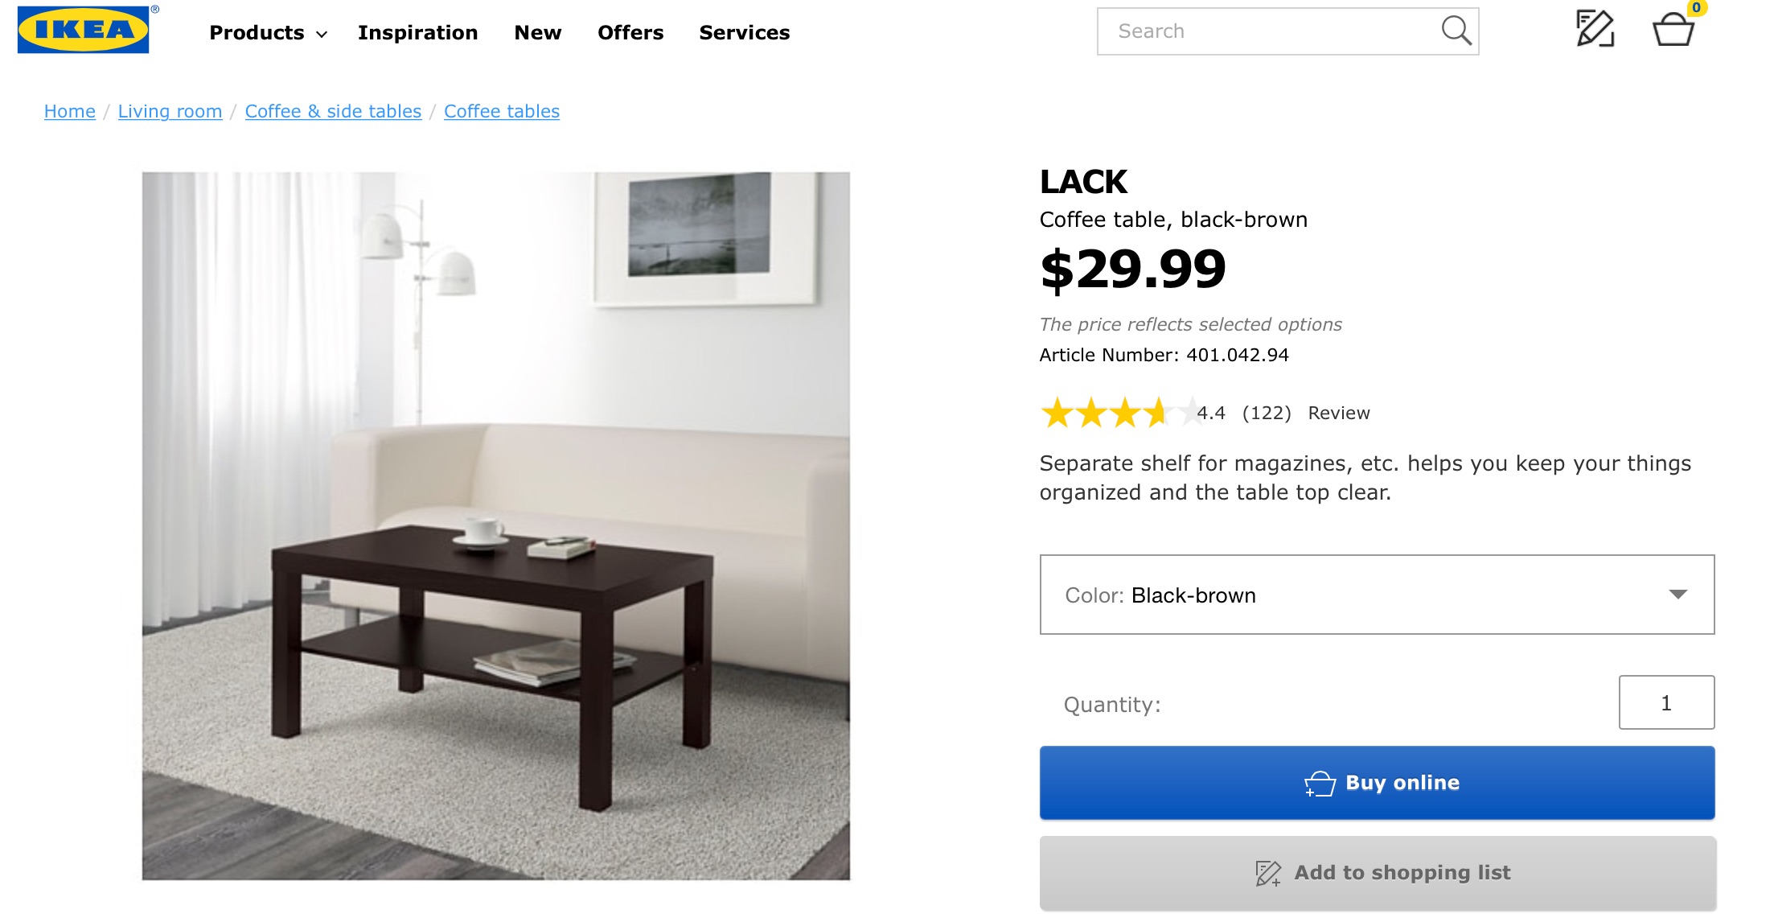Open the shopping cart basket icon

click(1673, 30)
